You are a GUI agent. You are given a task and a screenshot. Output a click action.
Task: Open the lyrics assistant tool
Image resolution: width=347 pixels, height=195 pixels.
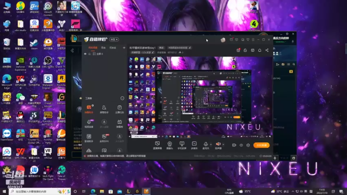[x=89, y=138]
